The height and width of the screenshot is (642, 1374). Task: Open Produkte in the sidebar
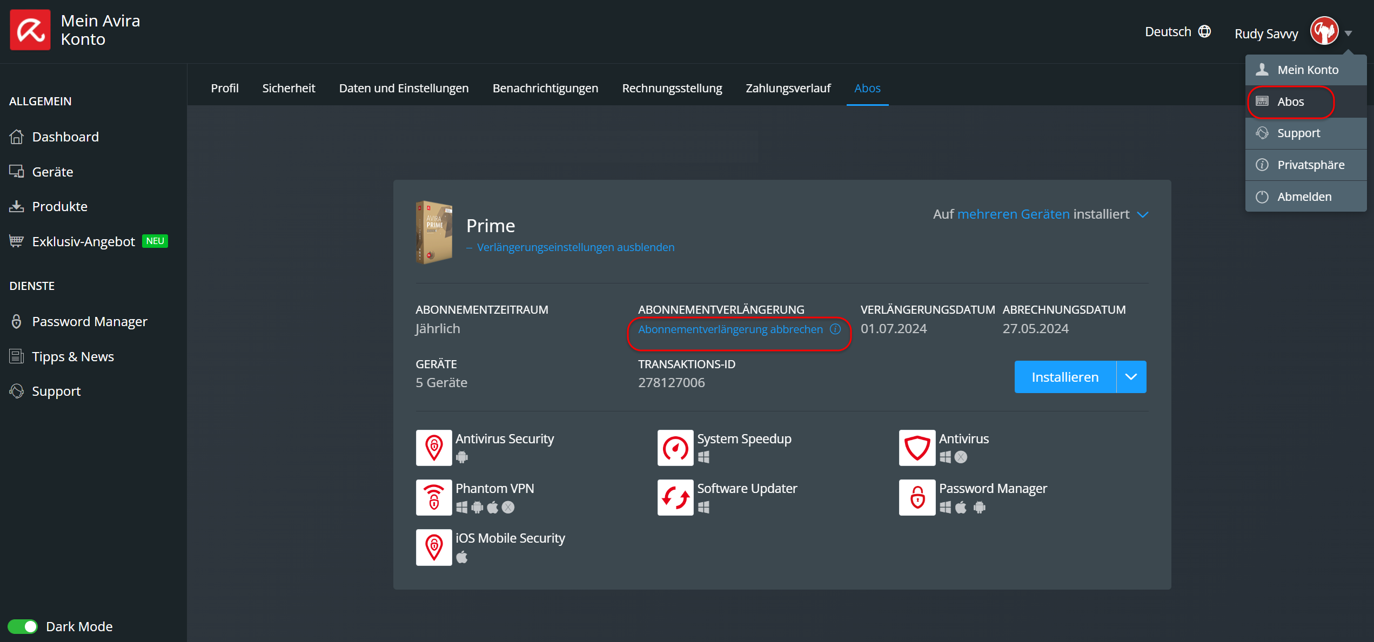(x=59, y=206)
